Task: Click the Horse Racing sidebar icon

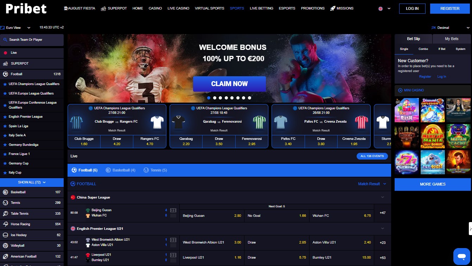Action: point(5,224)
